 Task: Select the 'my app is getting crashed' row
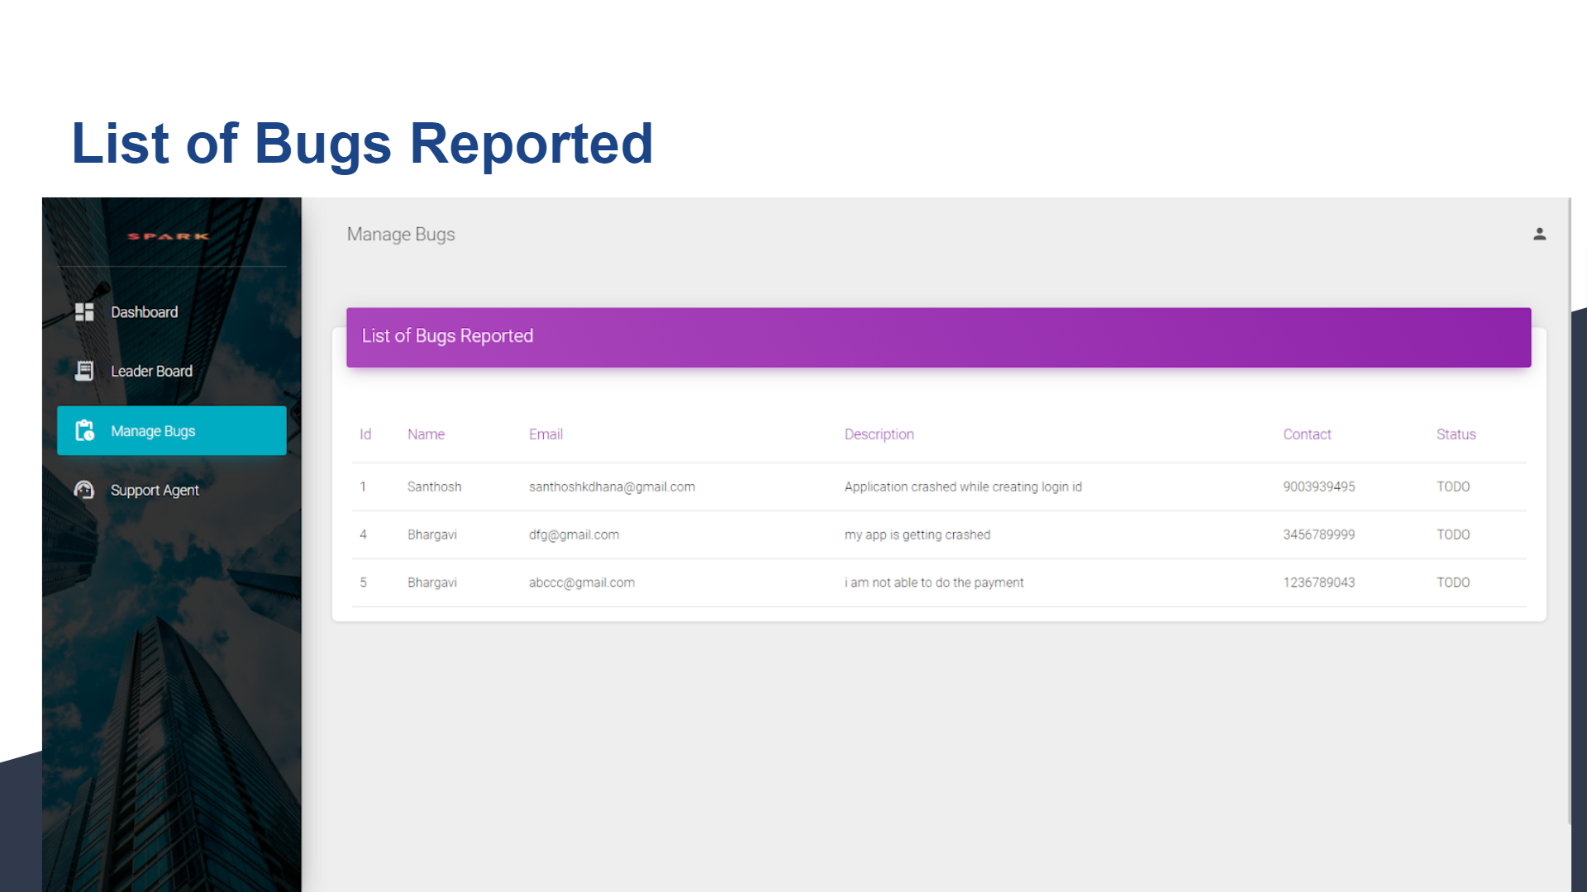tap(917, 535)
